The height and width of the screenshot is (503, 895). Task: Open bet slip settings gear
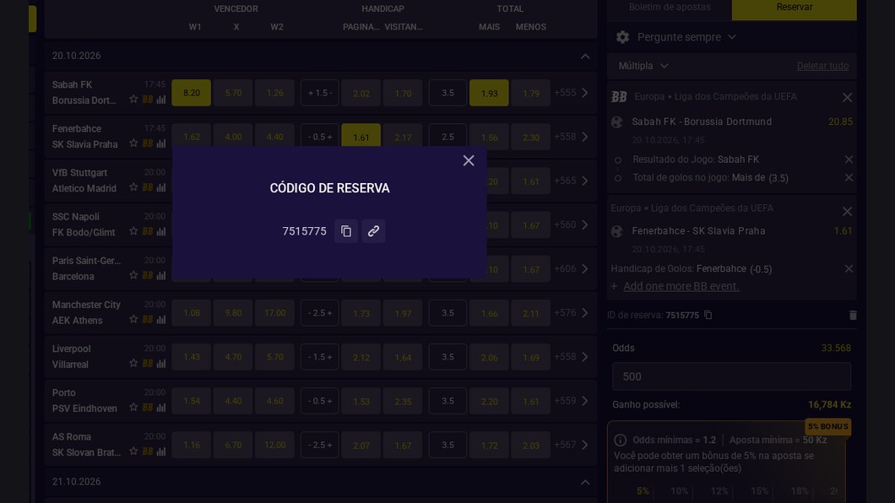point(623,37)
